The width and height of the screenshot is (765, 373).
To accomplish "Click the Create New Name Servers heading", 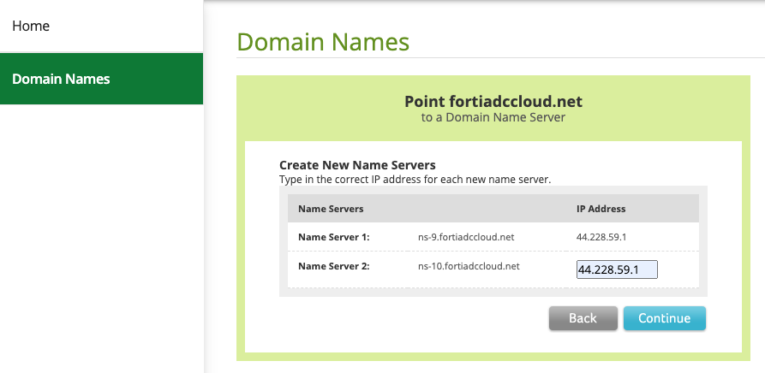I will (357, 164).
